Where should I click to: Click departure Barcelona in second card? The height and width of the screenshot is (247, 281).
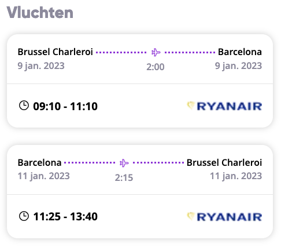(39, 162)
